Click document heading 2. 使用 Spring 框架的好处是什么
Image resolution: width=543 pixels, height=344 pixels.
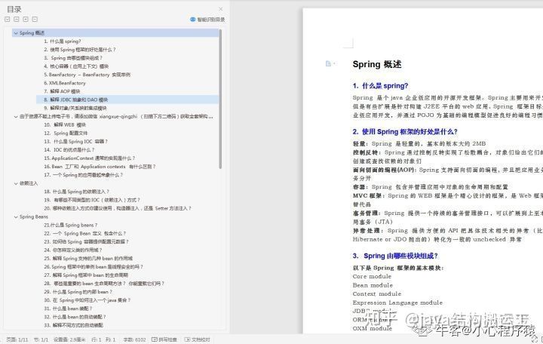click(x=405, y=132)
